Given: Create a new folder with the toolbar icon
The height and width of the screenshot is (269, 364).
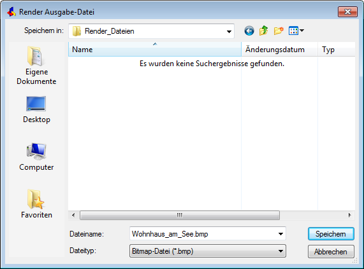Looking at the screenshot, I should pyautogui.click(x=279, y=31).
